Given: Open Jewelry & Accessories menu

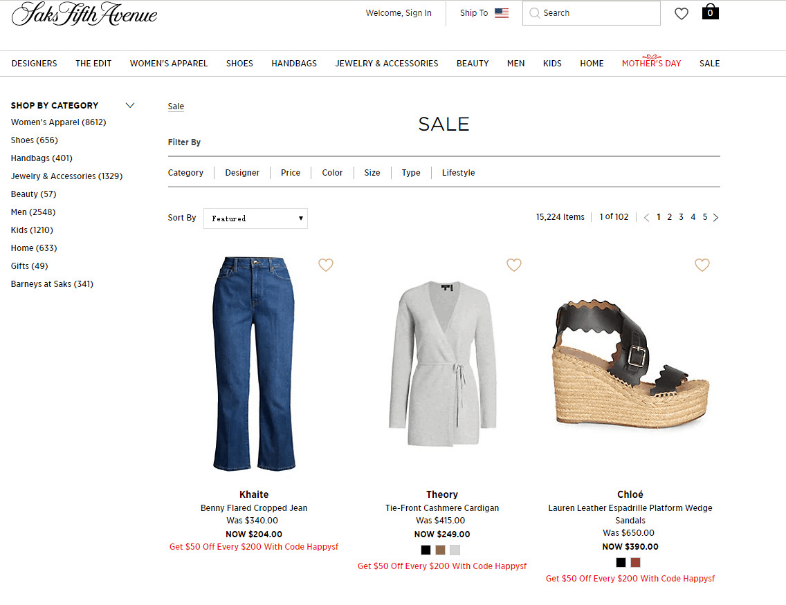Looking at the screenshot, I should [x=387, y=64].
